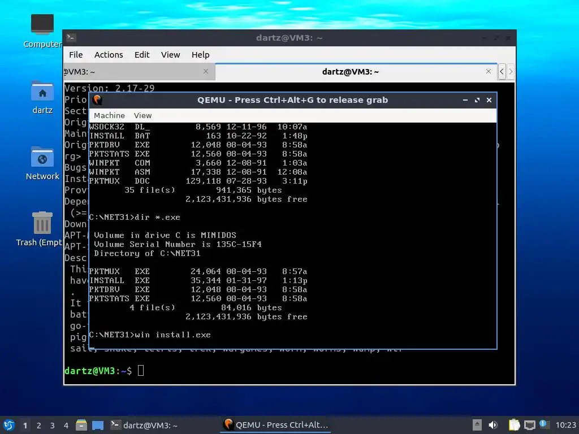Click the QEMU title bar text
Viewport: 579px width, 434px height.
pos(292,100)
